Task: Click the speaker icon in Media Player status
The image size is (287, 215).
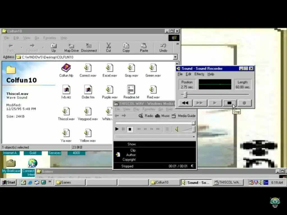Action: [x=192, y=166]
